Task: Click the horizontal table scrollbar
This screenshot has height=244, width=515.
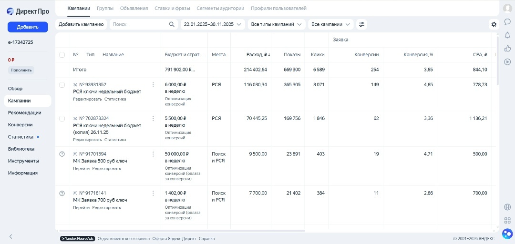Action: tap(182, 231)
